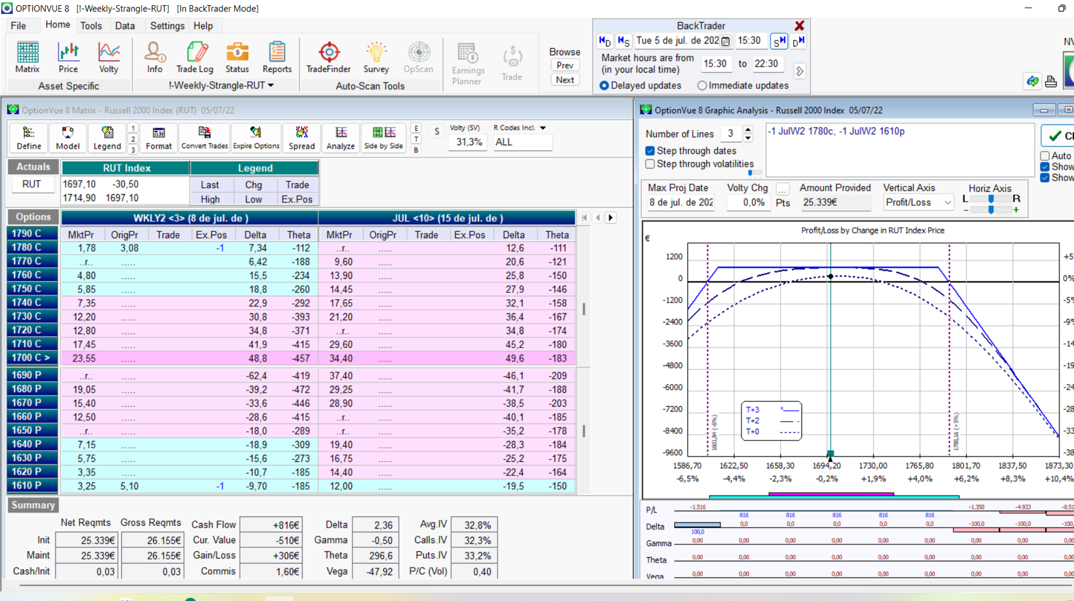Open the Info icon
Screen dimensions: 1074x601
tap(155, 57)
